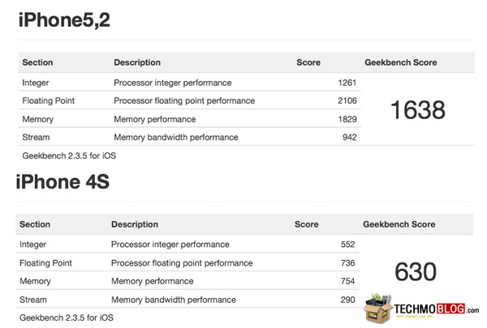The height and width of the screenshot is (328, 487).
Task: Click iPhone 4S Memory score 754
Action: (x=347, y=281)
